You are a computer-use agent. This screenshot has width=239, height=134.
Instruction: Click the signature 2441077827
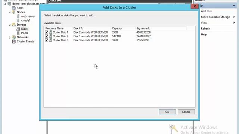(143, 36)
